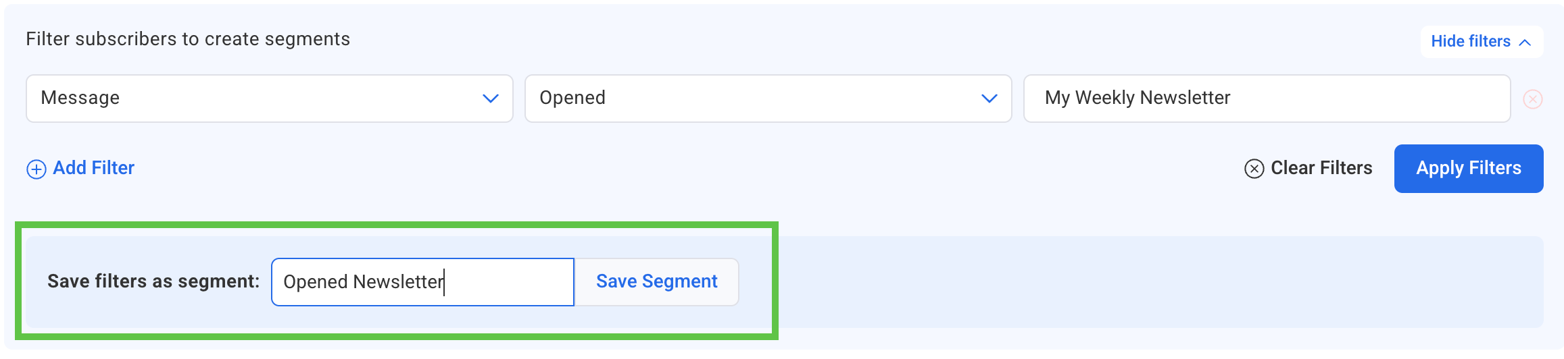Viewport: 1564px width, 359px height.
Task: Click the word Opened in the second dropdown
Action: pos(572,98)
